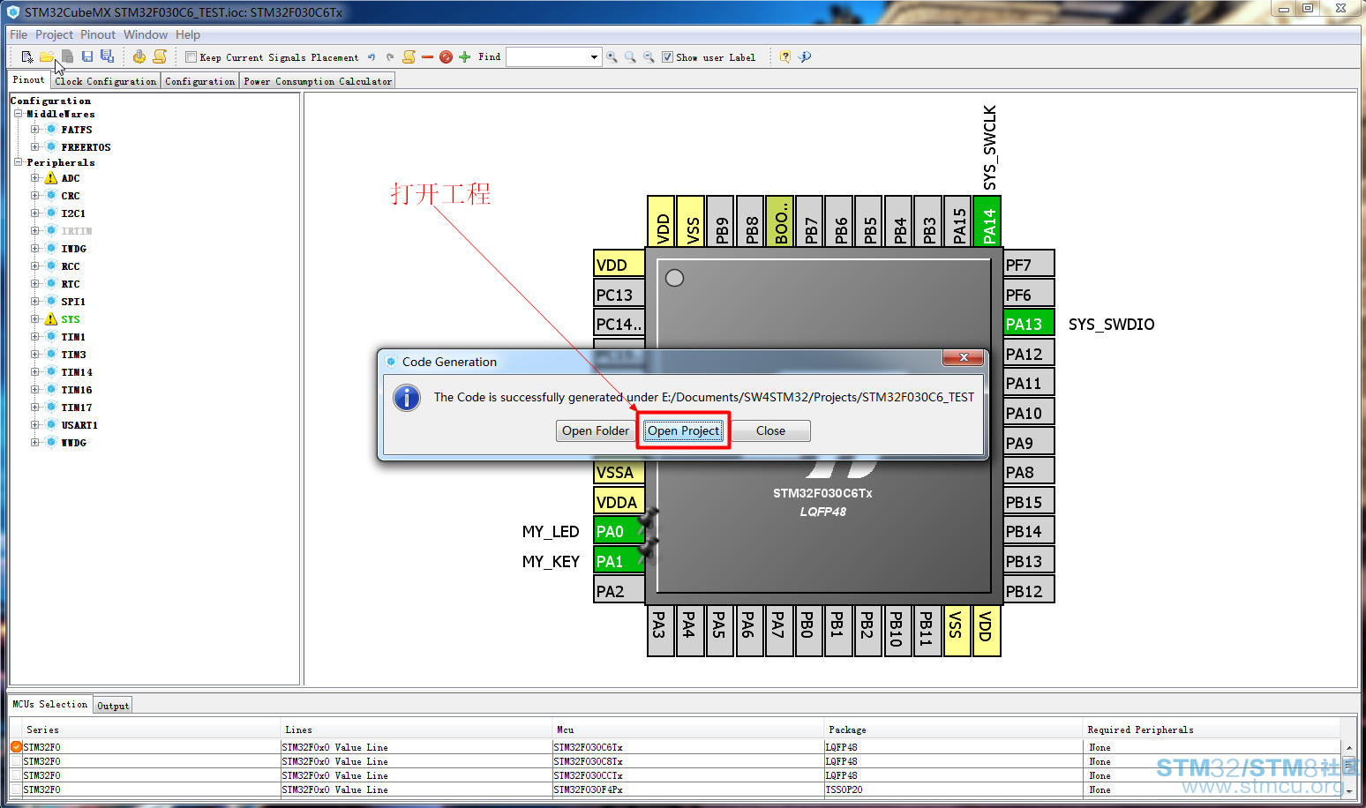Click the Generate Code gear icon
The height and width of the screenshot is (808, 1366).
click(139, 56)
